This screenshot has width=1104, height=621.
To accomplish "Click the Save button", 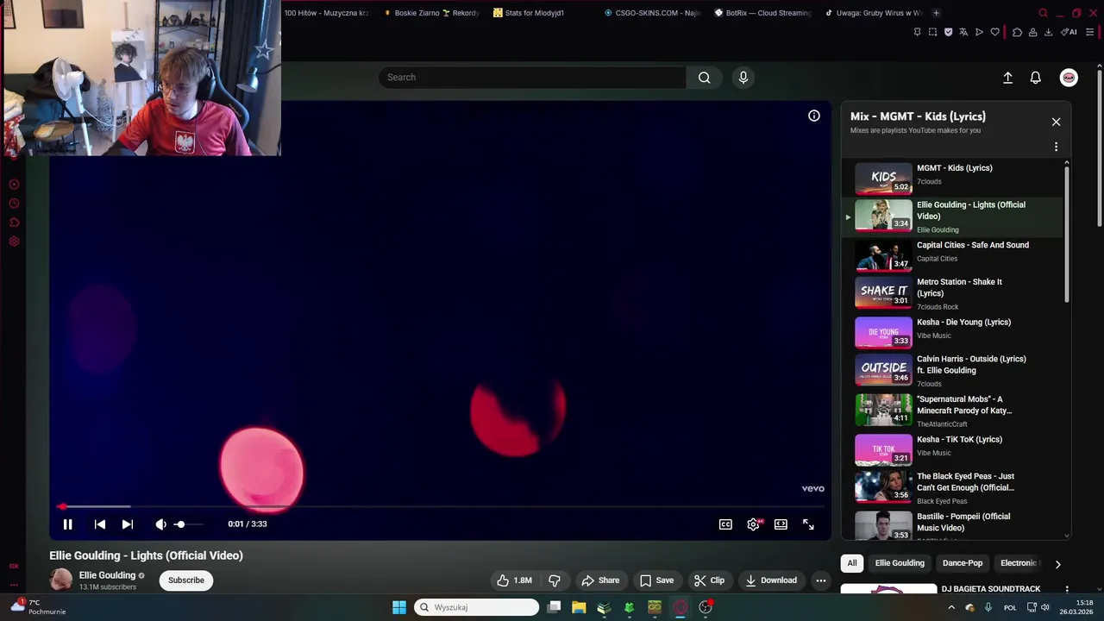I will coord(656,580).
